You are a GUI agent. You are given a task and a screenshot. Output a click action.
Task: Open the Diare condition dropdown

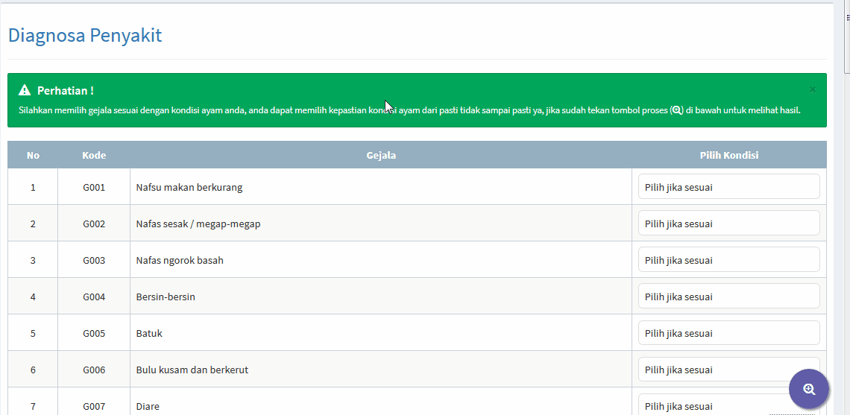pyautogui.click(x=708, y=406)
